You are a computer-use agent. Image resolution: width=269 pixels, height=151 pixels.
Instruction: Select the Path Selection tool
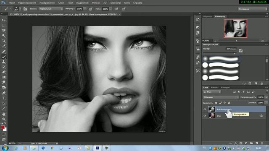tap(4, 104)
